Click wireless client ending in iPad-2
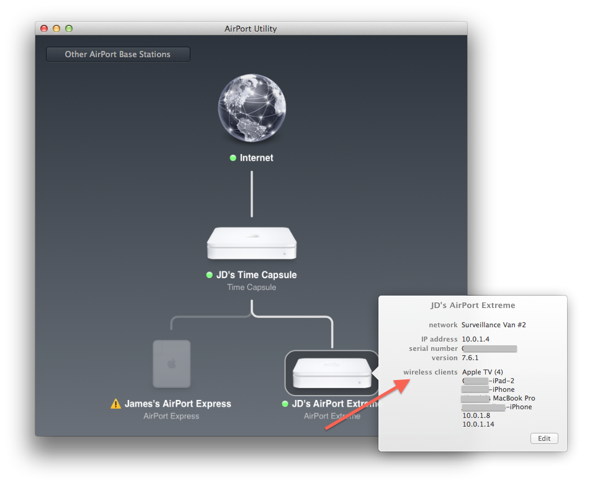Viewport: 590px width, 485px height. pos(488,381)
